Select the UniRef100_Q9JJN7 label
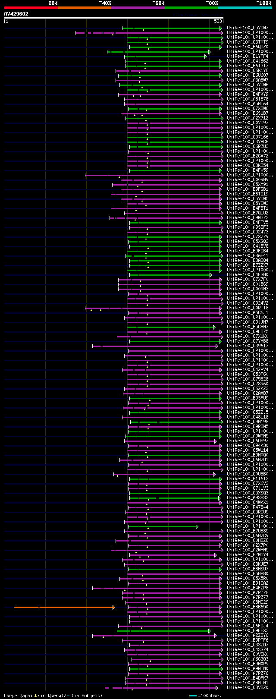This screenshot has width=276, height=699. [248, 322]
